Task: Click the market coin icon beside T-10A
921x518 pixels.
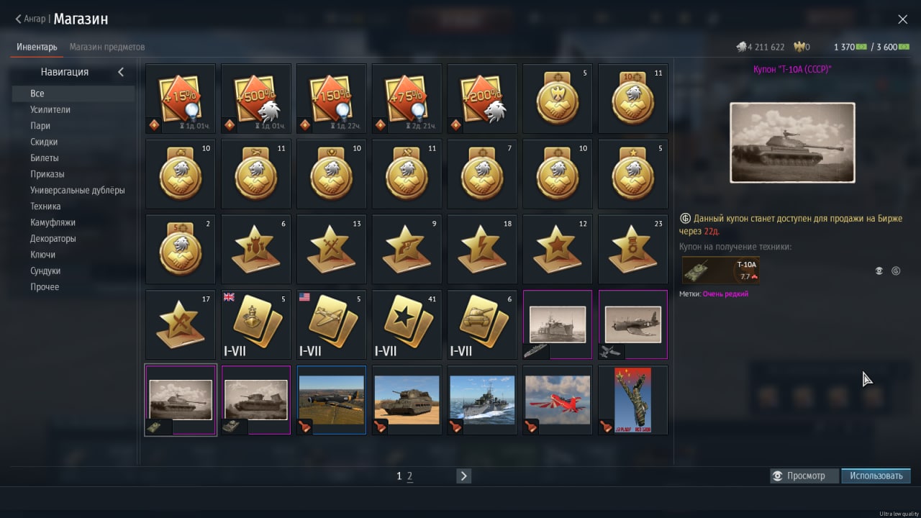Action: (896, 271)
